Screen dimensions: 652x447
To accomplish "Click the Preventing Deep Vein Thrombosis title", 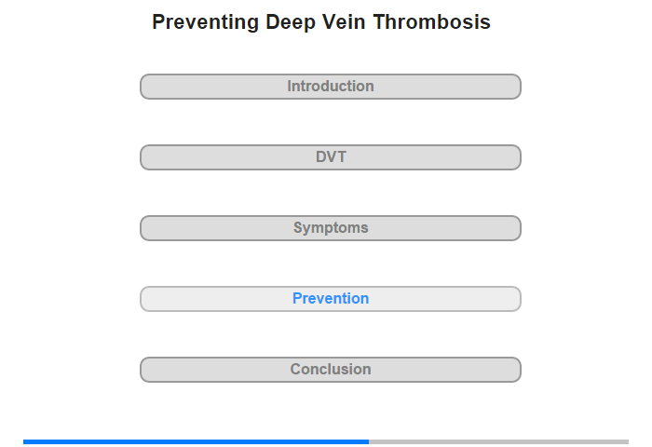I will (x=321, y=22).
